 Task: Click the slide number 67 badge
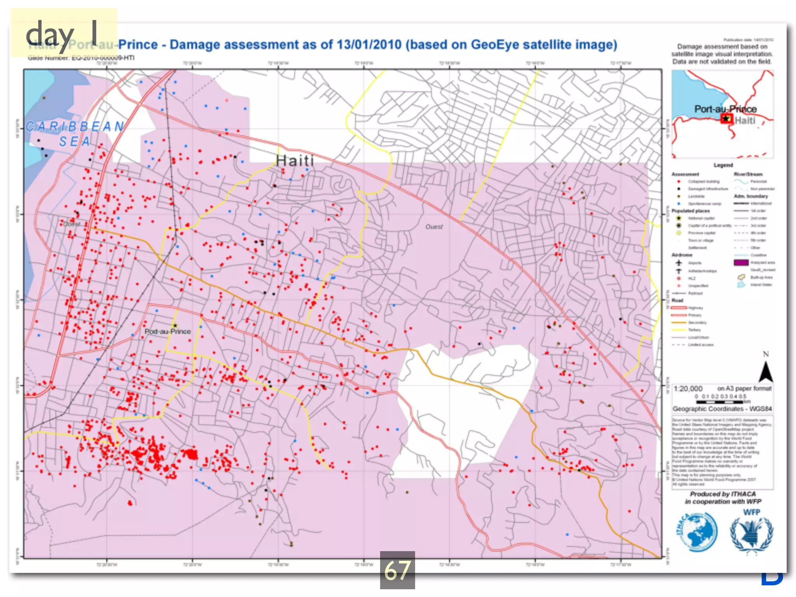click(397, 570)
